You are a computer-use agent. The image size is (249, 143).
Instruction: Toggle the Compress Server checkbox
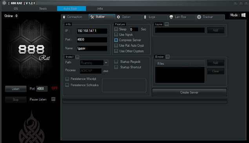(x=116, y=40)
